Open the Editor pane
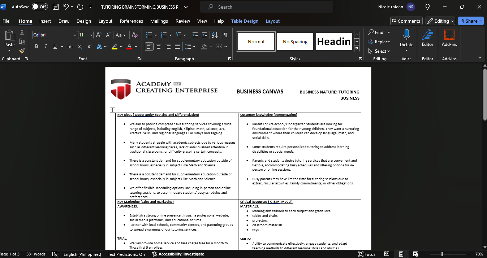 (428, 39)
